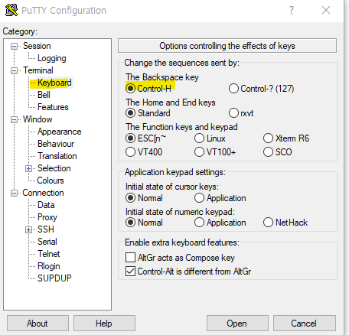The height and width of the screenshot is (335, 349).
Task: Open the Telnet category
Action: pyautogui.click(x=49, y=254)
